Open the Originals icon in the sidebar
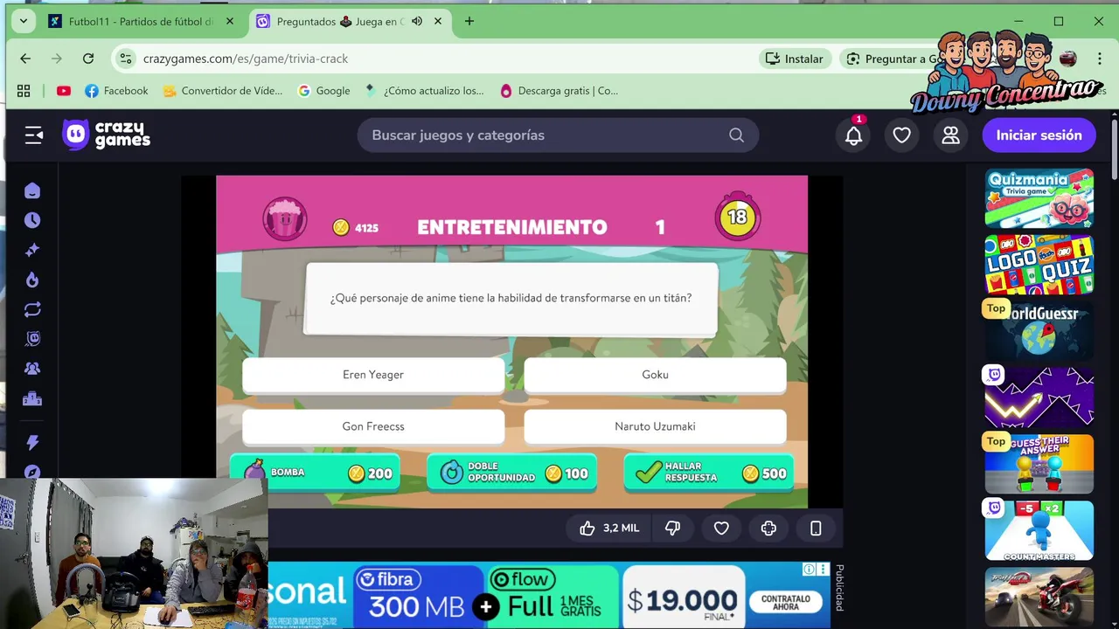The image size is (1119, 629). click(x=32, y=339)
